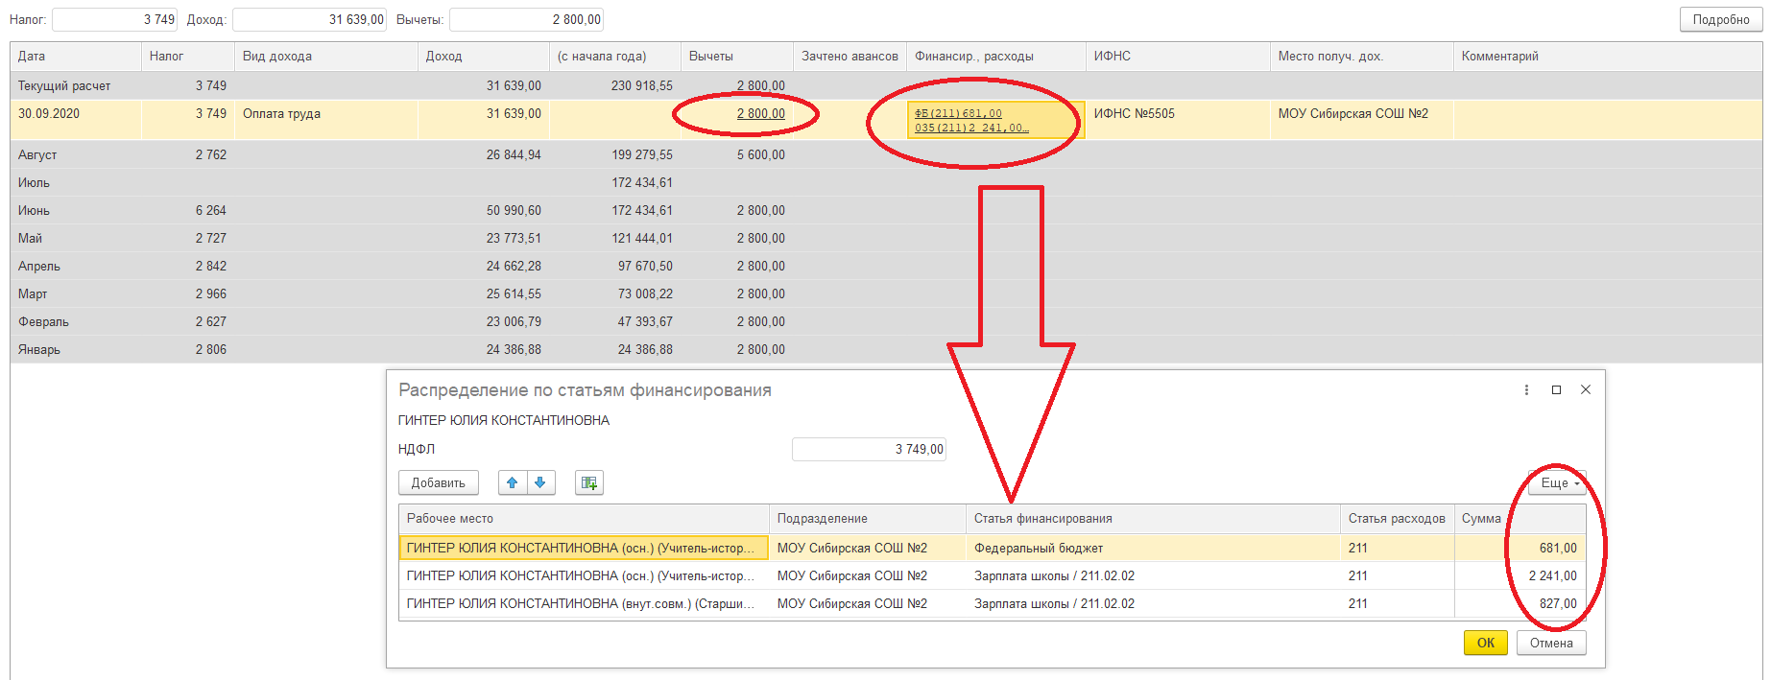Open the ФБ(211) financing expenses link
The width and height of the screenshot is (1771, 680).
pos(958,113)
